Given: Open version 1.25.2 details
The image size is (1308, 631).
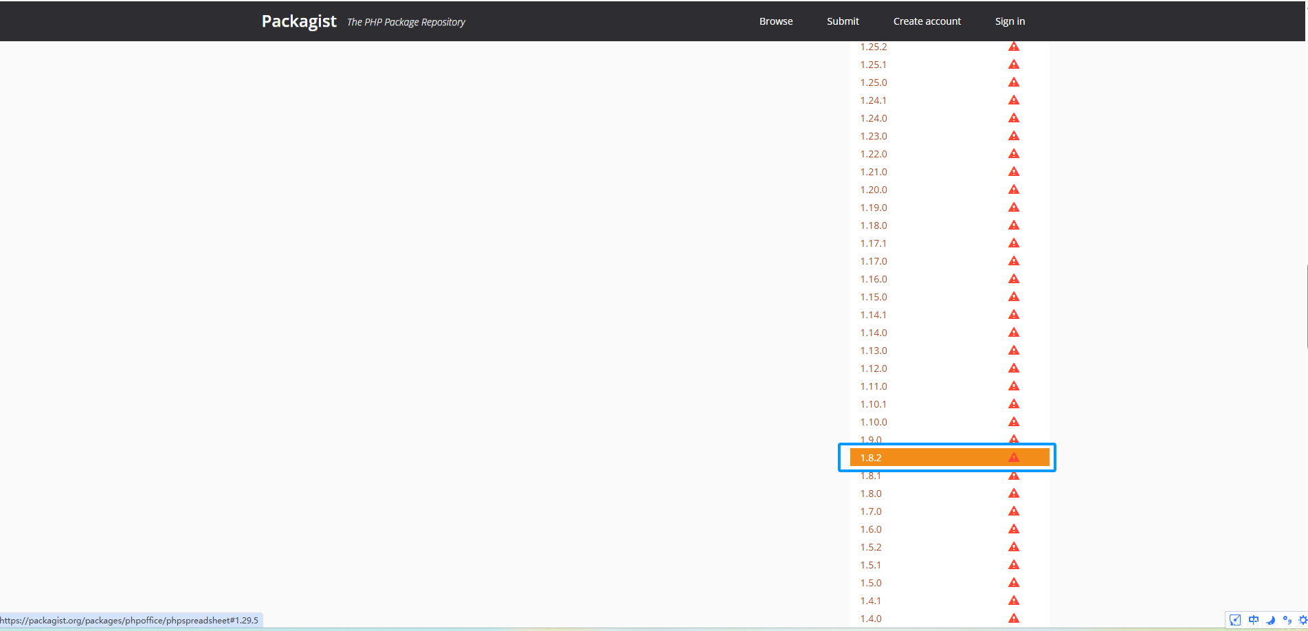Looking at the screenshot, I should 873,47.
